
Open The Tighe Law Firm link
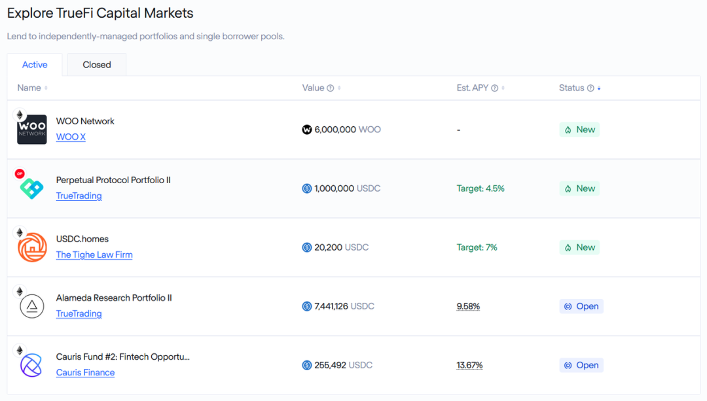pos(94,255)
